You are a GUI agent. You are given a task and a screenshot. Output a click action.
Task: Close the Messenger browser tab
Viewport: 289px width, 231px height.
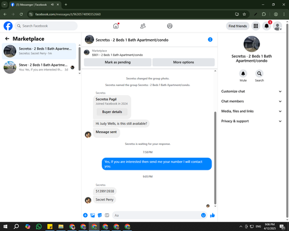(58, 5)
